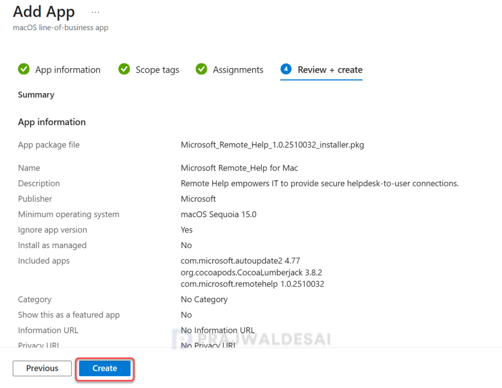Image resolution: width=502 pixels, height=388 pixels.
Task: Click the macOS line-of-business app subtitle
Action: pyautogui.click(x=60, y=27)
